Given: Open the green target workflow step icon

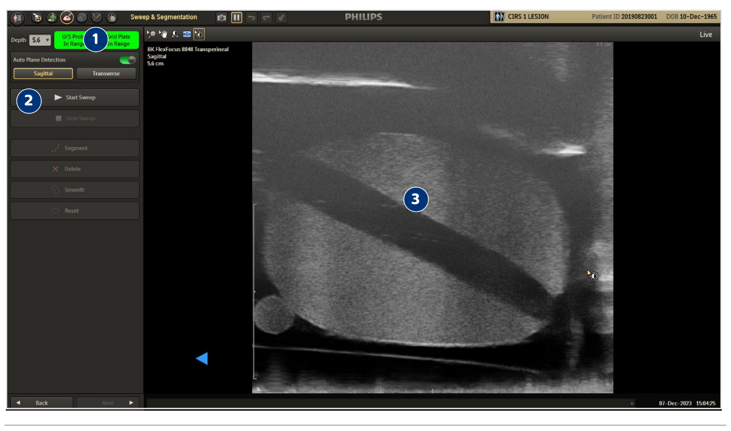Looking at the screenshot, I should click(52, 17).
